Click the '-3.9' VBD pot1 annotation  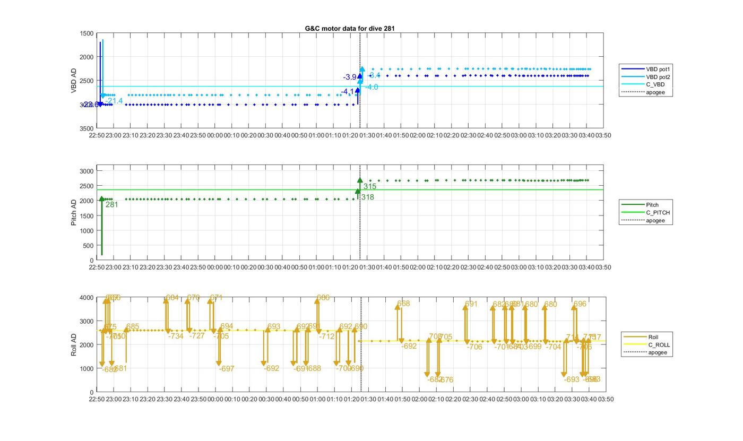350,77
